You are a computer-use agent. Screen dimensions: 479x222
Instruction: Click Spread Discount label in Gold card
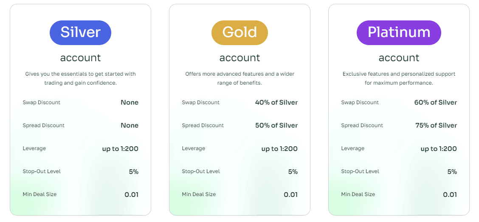point(203,125)
